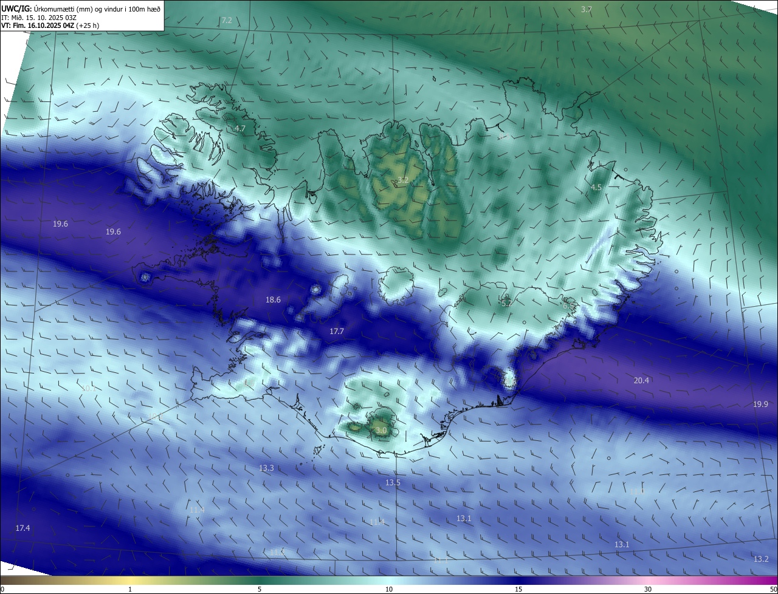Click the 18.6 precipitation value
This screenshot has height=594, width=778.
click(x=274, y=299)
